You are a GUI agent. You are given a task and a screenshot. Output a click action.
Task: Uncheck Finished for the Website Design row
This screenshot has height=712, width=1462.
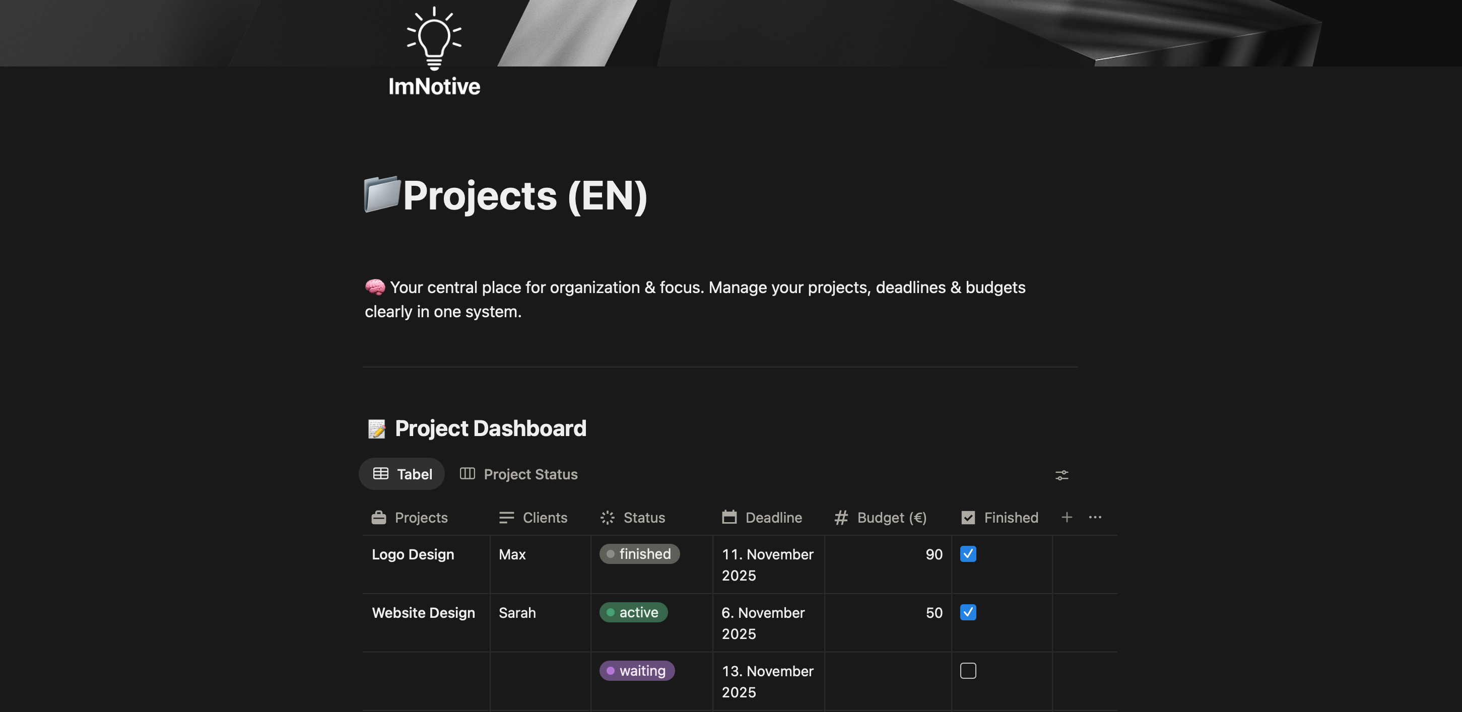[968, 612]
